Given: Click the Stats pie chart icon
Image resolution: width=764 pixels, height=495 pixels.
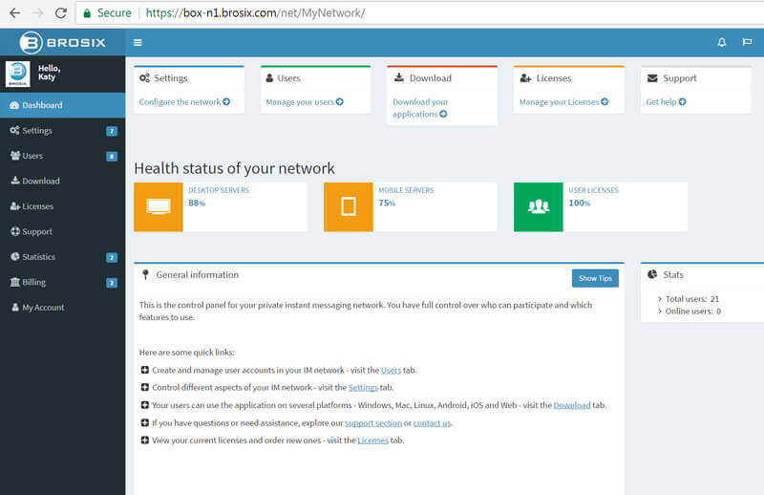Looking at the screenshot, I should point(652,274).
